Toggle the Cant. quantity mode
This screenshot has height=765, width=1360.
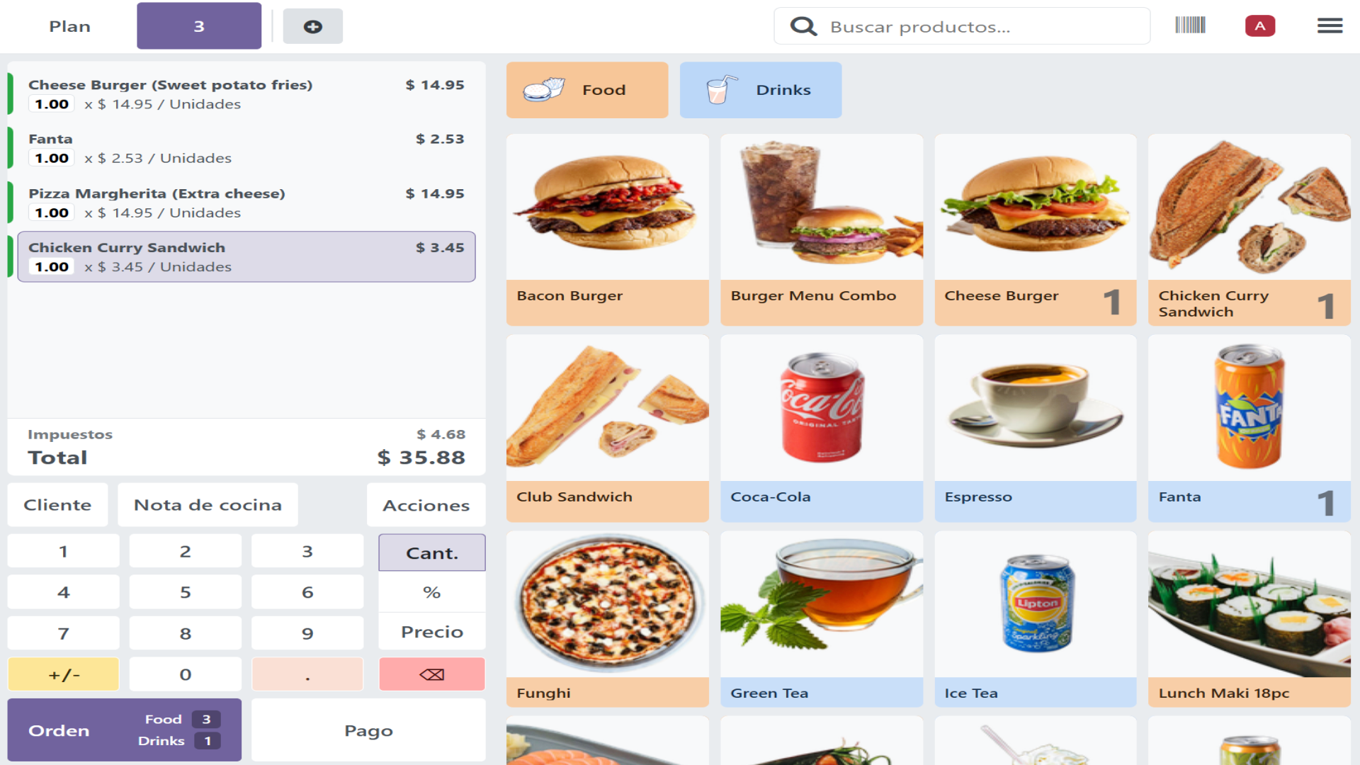pyautogui.click(x=431, y=552)
